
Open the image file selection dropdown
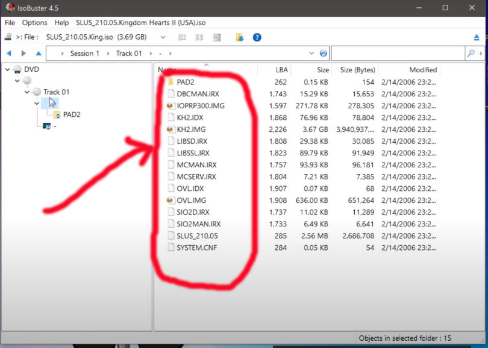(x=163, y=37)
